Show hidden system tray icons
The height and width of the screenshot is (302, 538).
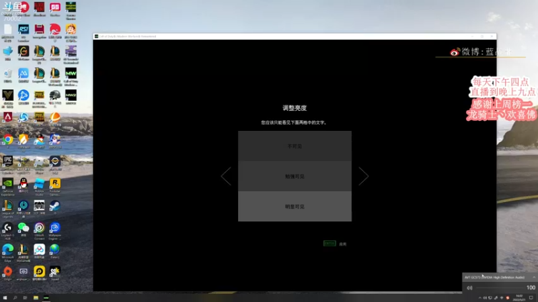tap(479, 298)
